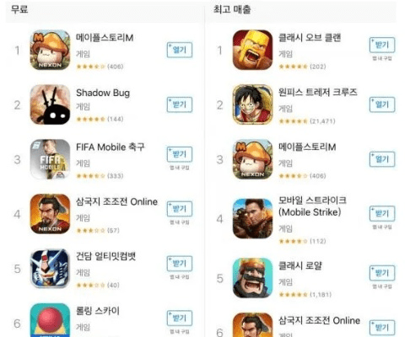Click 열기 button for 원피스 트레저 크루즈
410x337 pixels.
(x=382, y=104)
